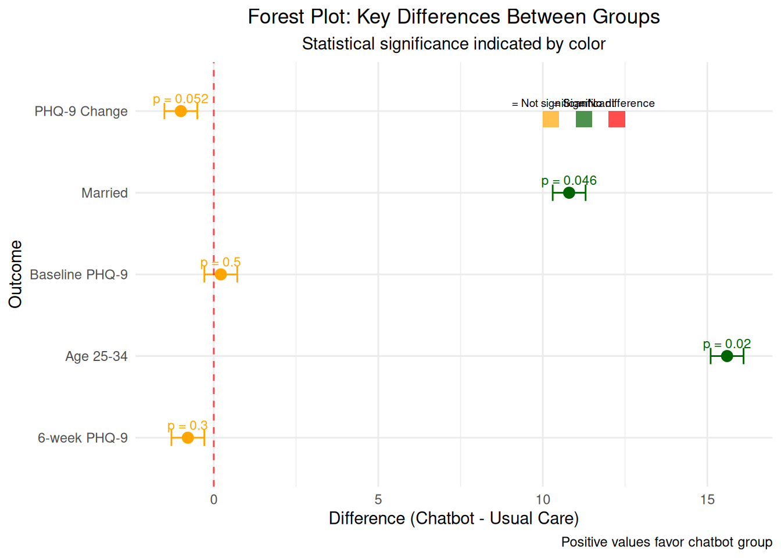The height and width of the screenshot is (558, 781).
Task: Click the p = 0.3 label
Action: click(188, 426)
